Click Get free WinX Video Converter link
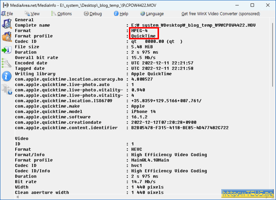This screenshot has height=200, width=276. [x=221, y=14]
